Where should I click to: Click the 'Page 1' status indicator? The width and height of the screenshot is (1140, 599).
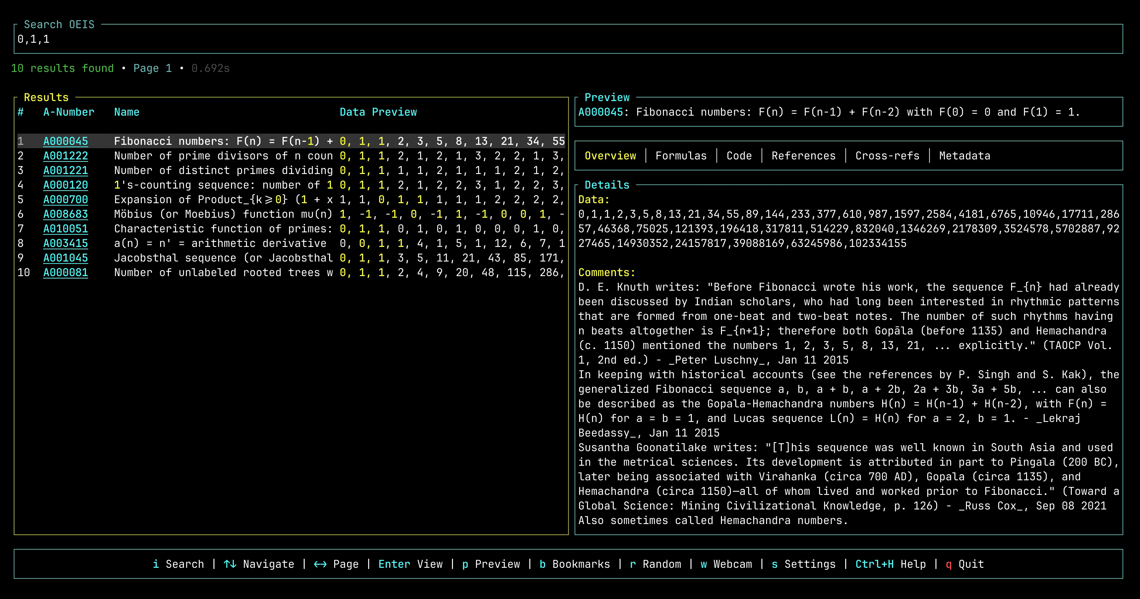(152, 68)
